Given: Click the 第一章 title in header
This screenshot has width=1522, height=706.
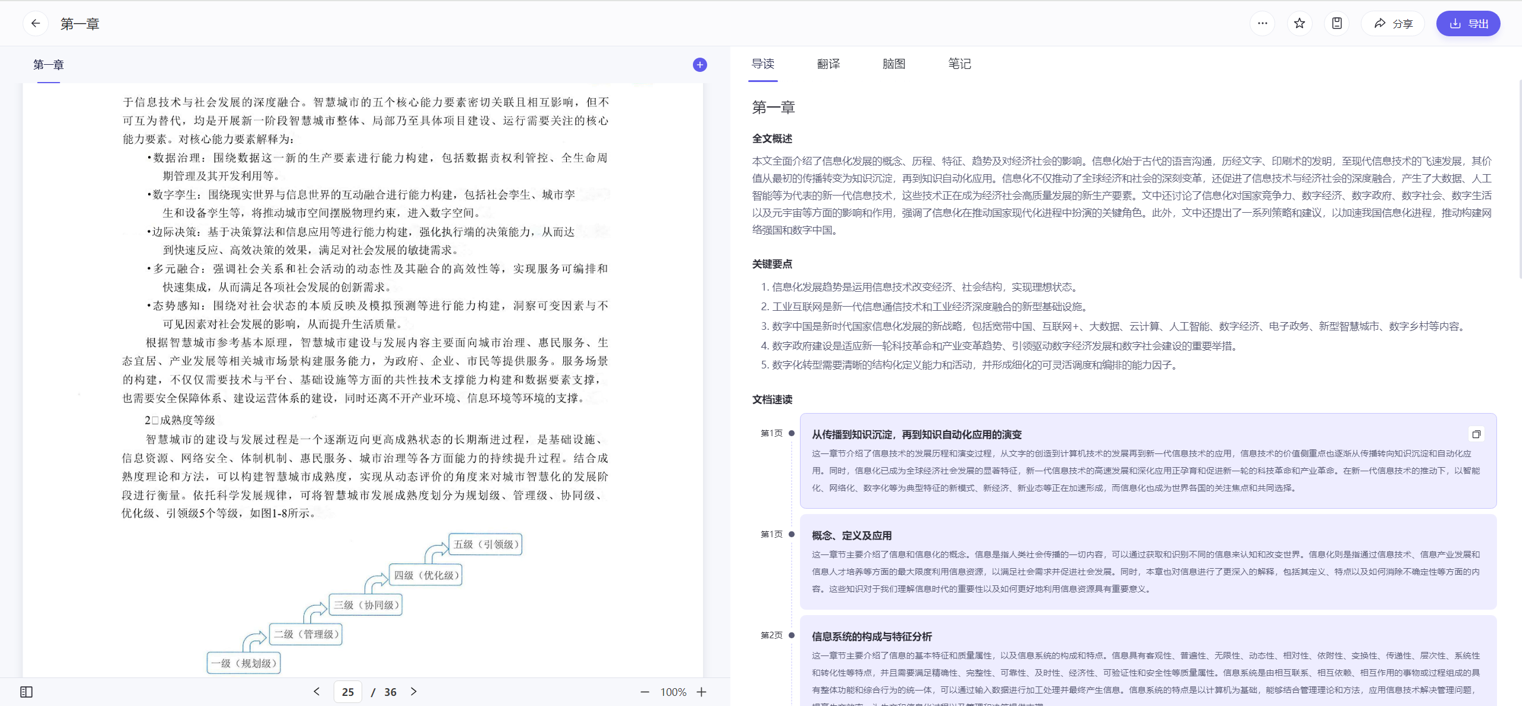Looking at the screenshot, I should pyautogui.click(x=80, y=24).
